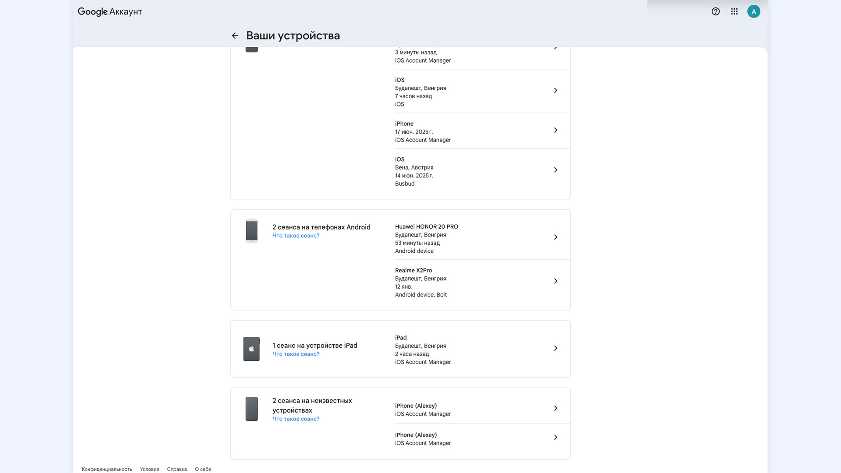Select the iOS Будапешт 7 часов назад session
841x473 pixels.
473,92
